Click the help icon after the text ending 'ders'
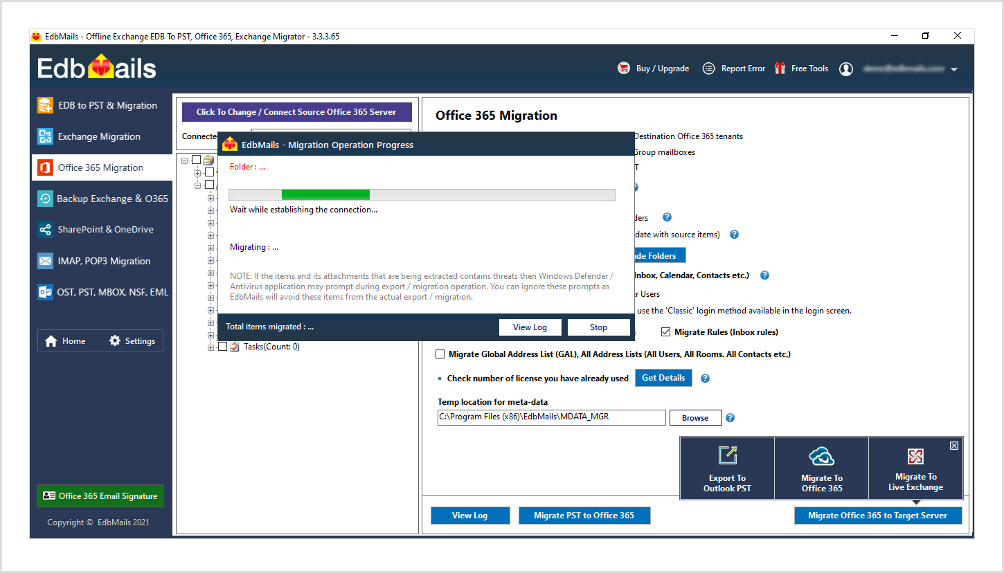Image resolution: width=1004 pixels, height=573 pixels. [x=667, y=217]
